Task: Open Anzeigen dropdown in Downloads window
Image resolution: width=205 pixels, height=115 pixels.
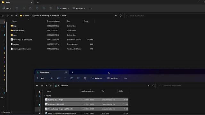Action: [113, 78]
